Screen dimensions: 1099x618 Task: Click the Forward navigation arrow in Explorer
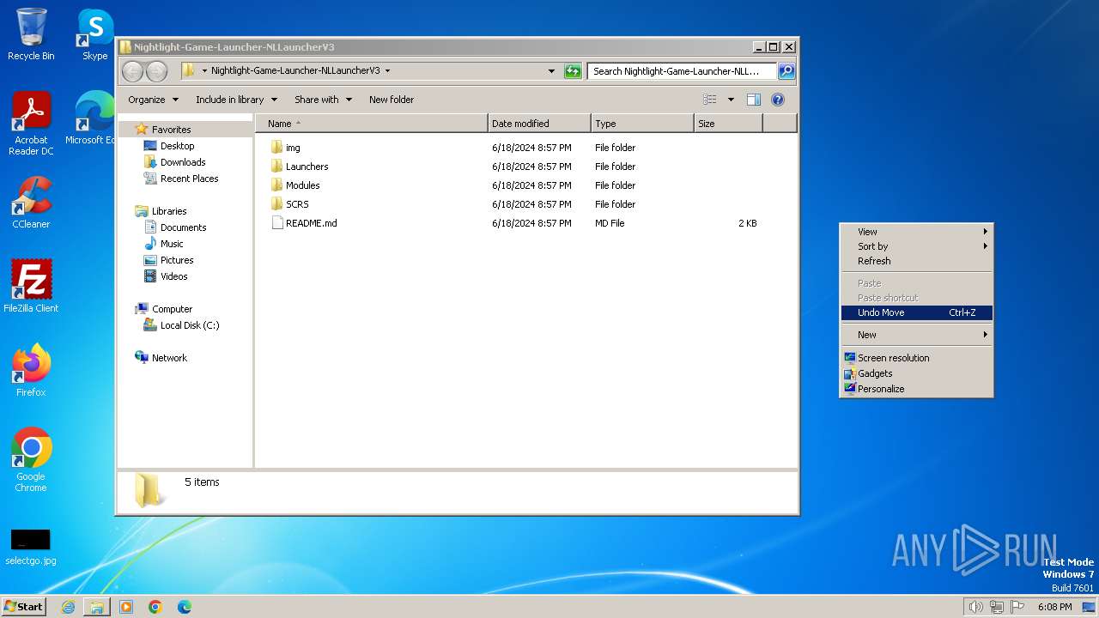coord(156,71)
